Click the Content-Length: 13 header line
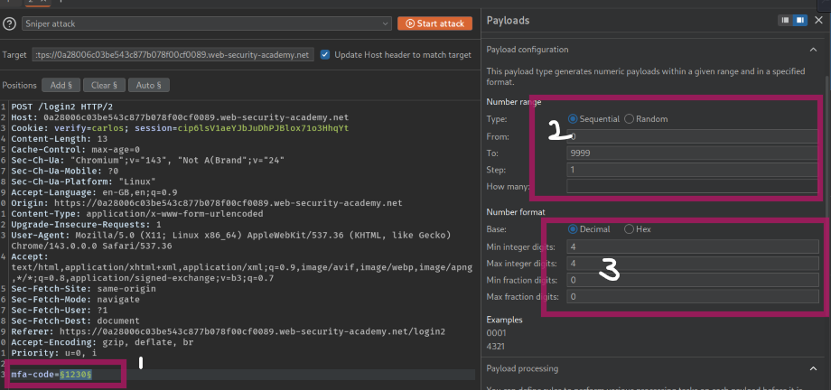The image size is (831, 390). point(60,139)
